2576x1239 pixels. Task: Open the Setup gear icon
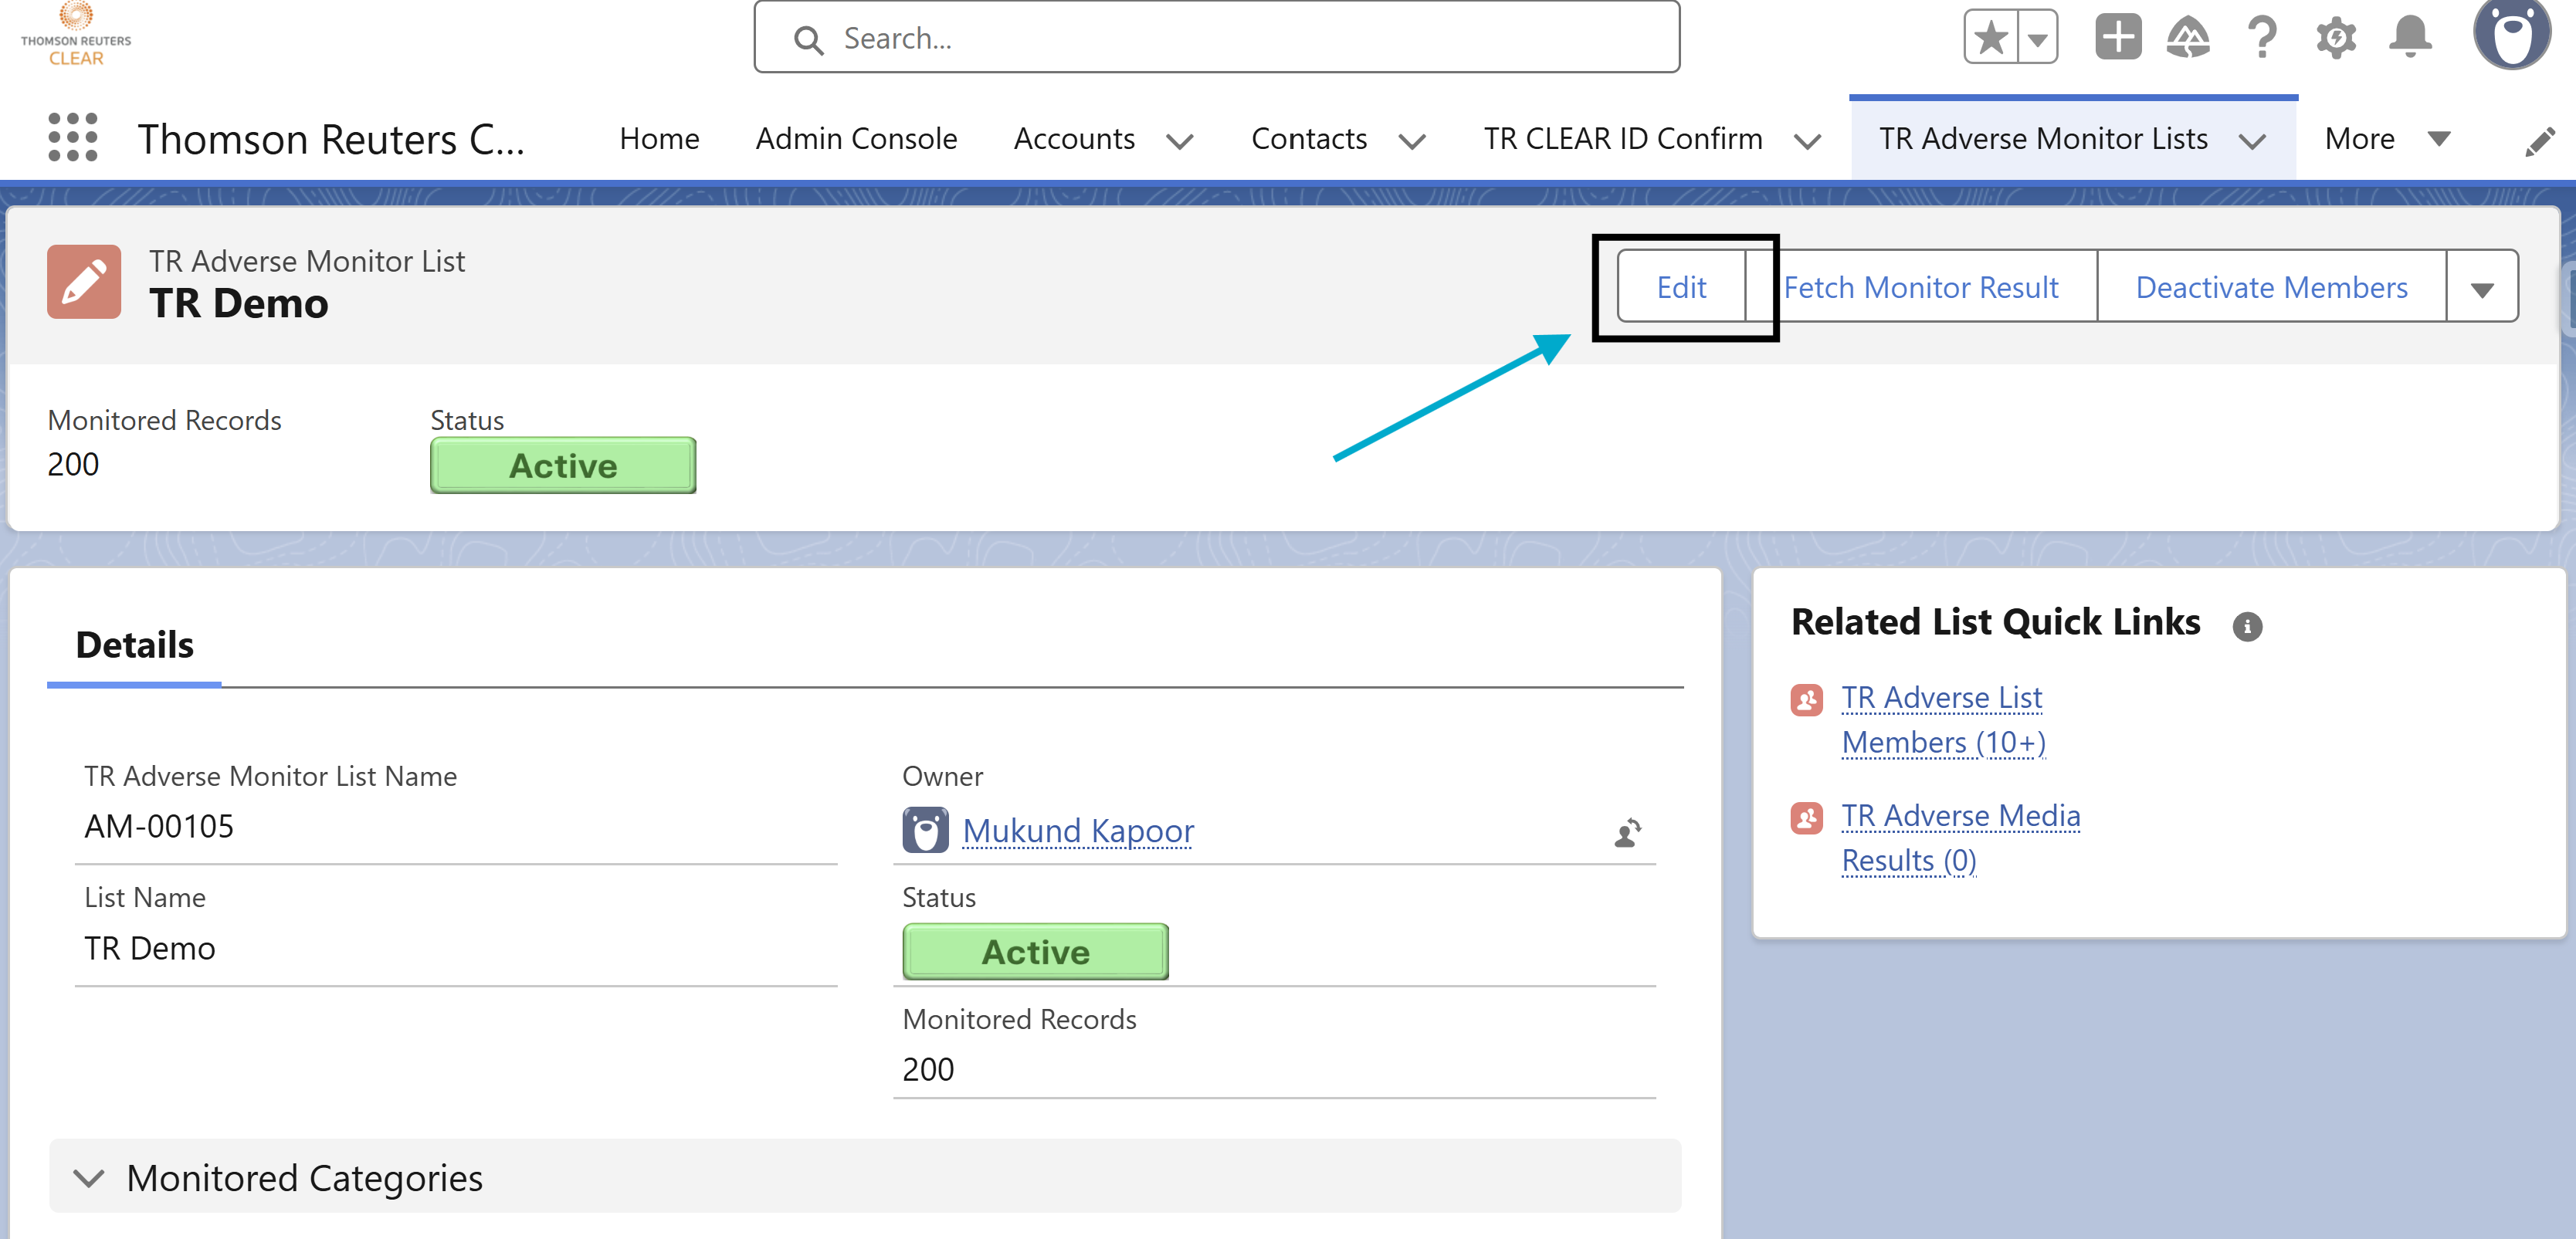2336,38
